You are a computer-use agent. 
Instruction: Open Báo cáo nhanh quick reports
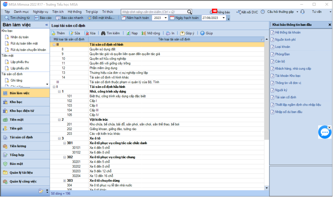(x=69, y=18)
